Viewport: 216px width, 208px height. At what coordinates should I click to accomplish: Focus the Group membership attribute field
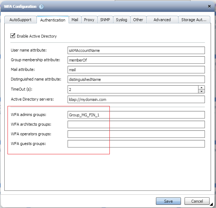coord(136,60)
